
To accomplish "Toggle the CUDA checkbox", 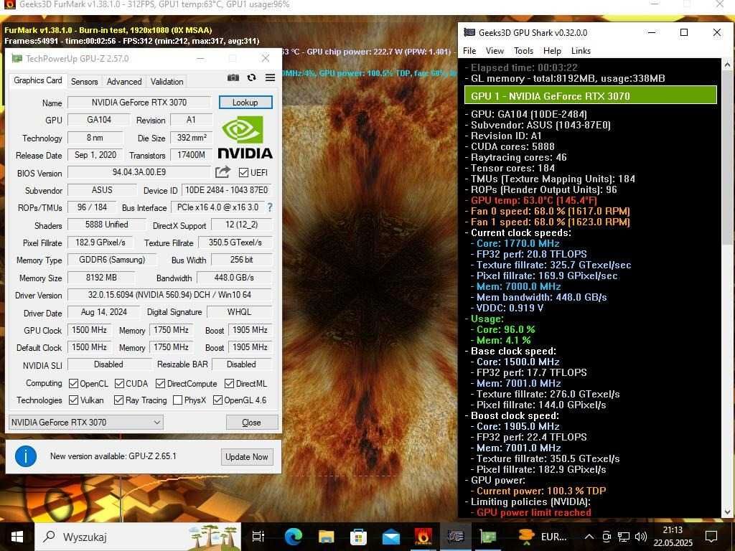I will coord(119,383).
